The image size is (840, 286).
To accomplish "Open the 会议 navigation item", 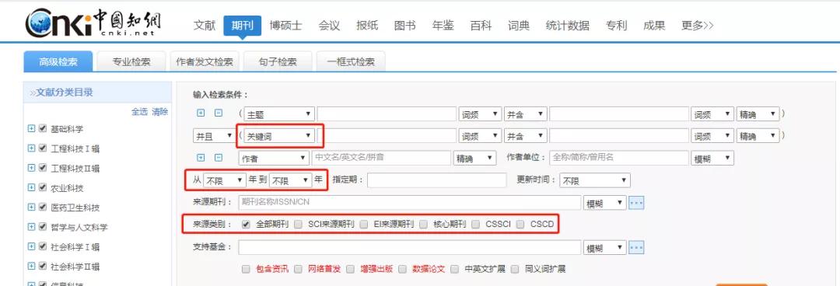I will pos(329,25).
